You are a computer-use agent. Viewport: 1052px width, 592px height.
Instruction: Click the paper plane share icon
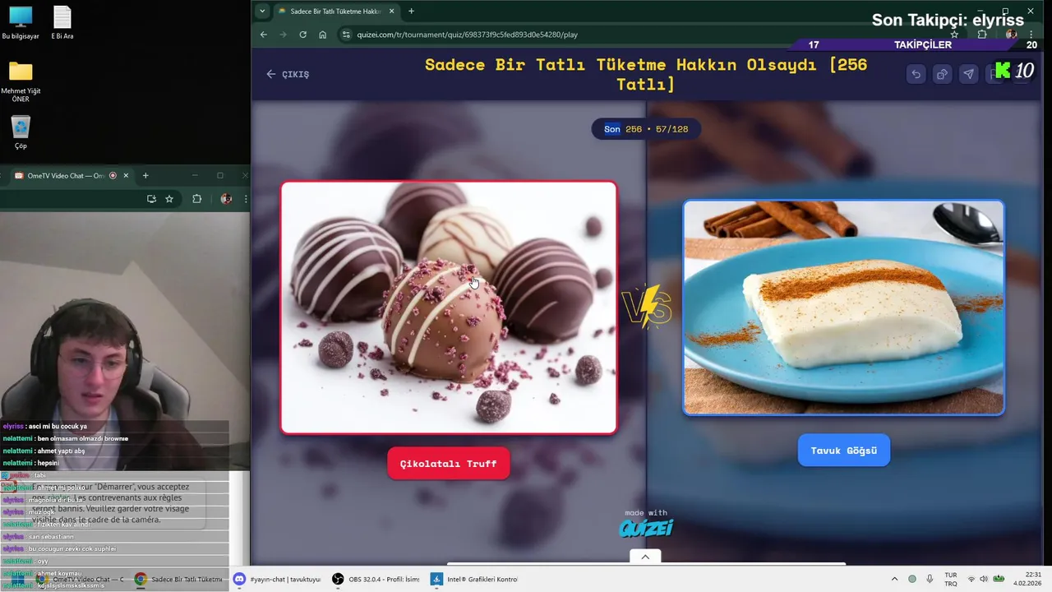[968, 74]
